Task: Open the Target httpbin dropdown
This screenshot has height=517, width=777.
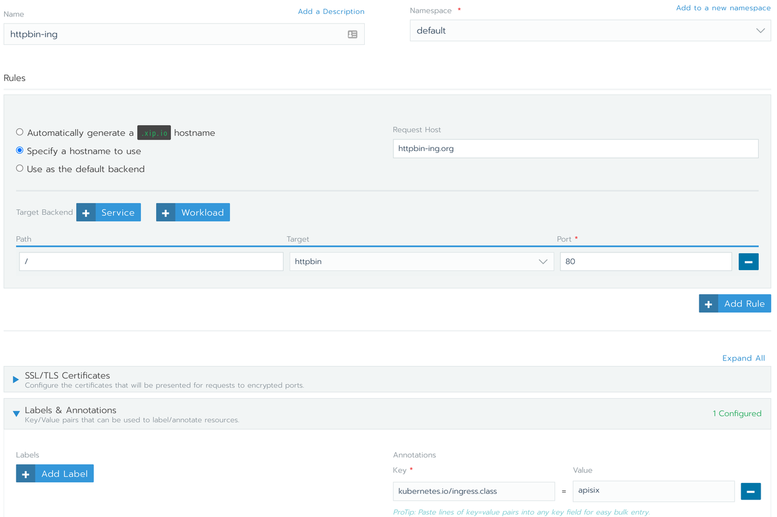Action: pyautogui.click(x=421, y=262)
